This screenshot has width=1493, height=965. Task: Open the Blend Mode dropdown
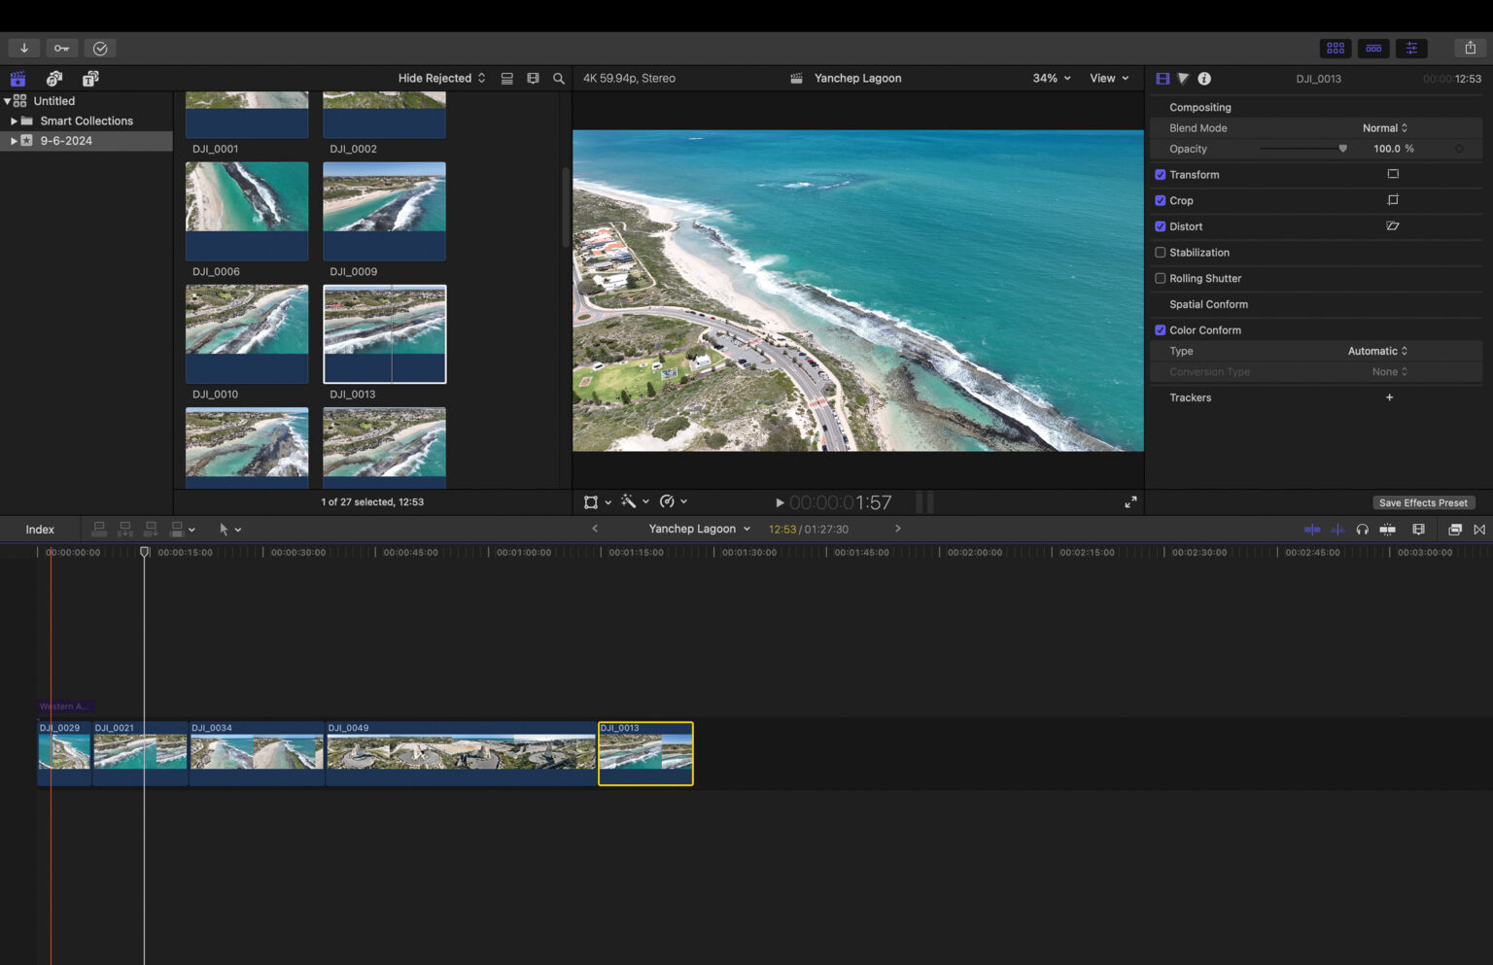(x=1385, y=127)
